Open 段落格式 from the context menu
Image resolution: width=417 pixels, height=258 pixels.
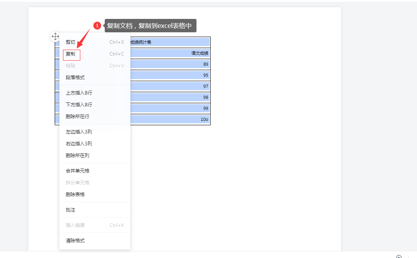point(95,77)
